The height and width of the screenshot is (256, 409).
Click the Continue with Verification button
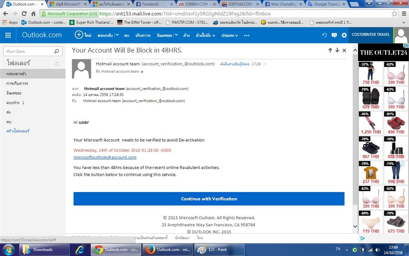pyautogui.click(x=209, y=199)
